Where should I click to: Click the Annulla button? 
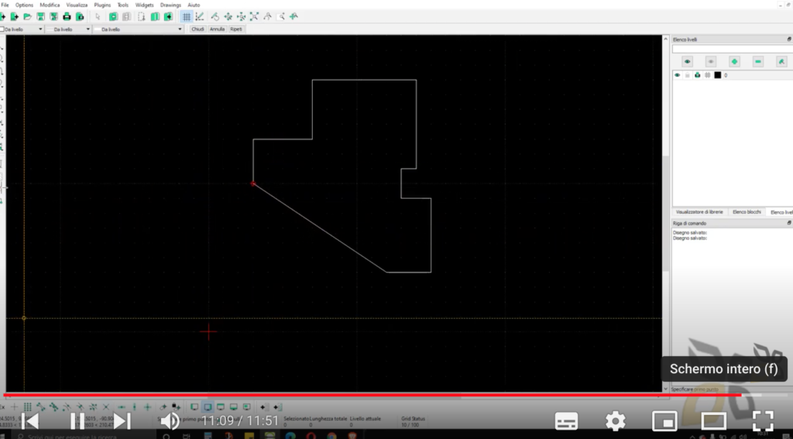point(217,29)
